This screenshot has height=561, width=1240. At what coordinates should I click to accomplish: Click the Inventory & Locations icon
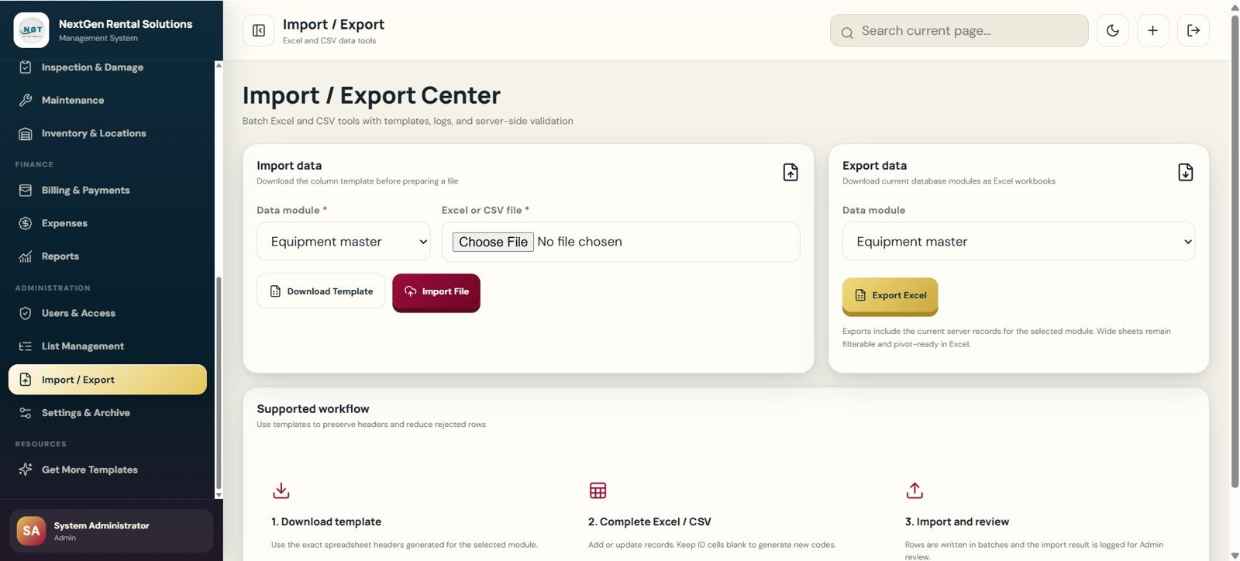(x=26, y=133)
